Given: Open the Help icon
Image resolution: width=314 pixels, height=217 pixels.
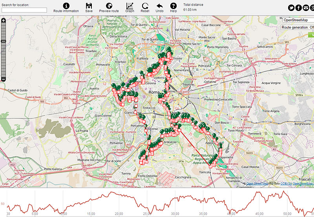Looking at the screenshot, I should (x=173, y=6).
